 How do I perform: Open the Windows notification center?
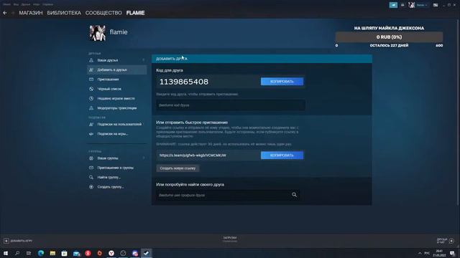(x=452, y=253)
